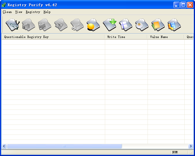Click the horizontal scrollbar right arrow
The width and height of the screenshot is (195, 156).
point(191,146)
